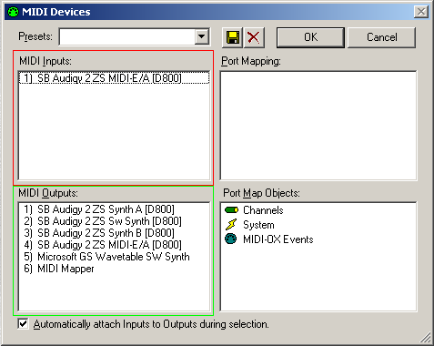This screenshot has width=434, height=346.
Task: Confirm with the OK button
Action: [310, 37]
